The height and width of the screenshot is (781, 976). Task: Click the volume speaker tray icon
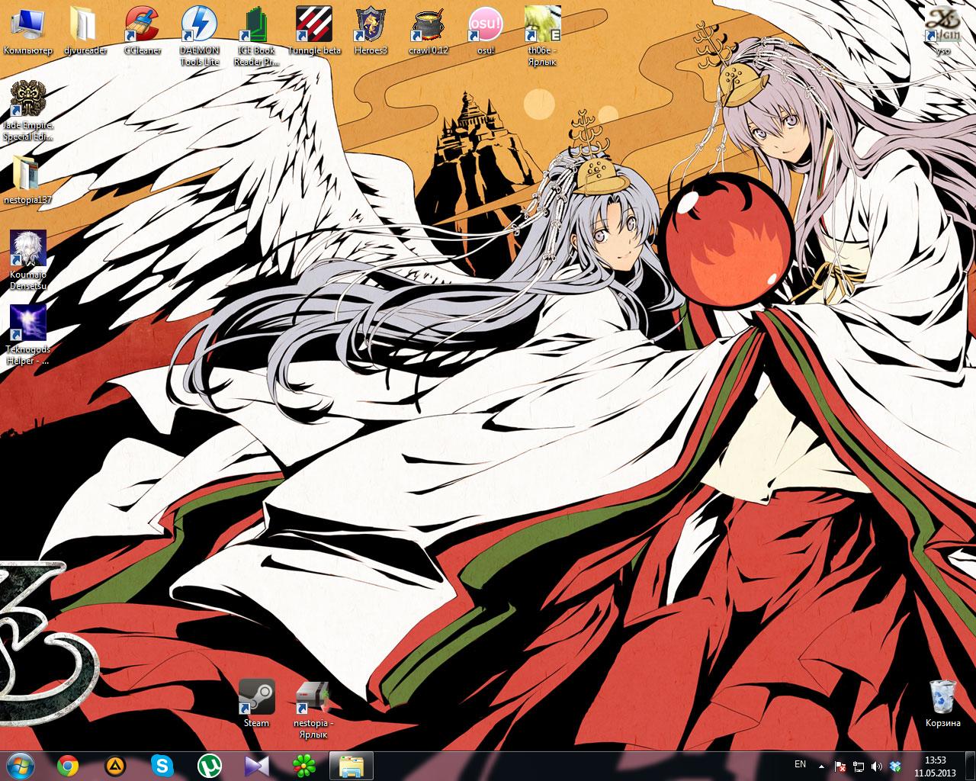[x=877, y=766]
